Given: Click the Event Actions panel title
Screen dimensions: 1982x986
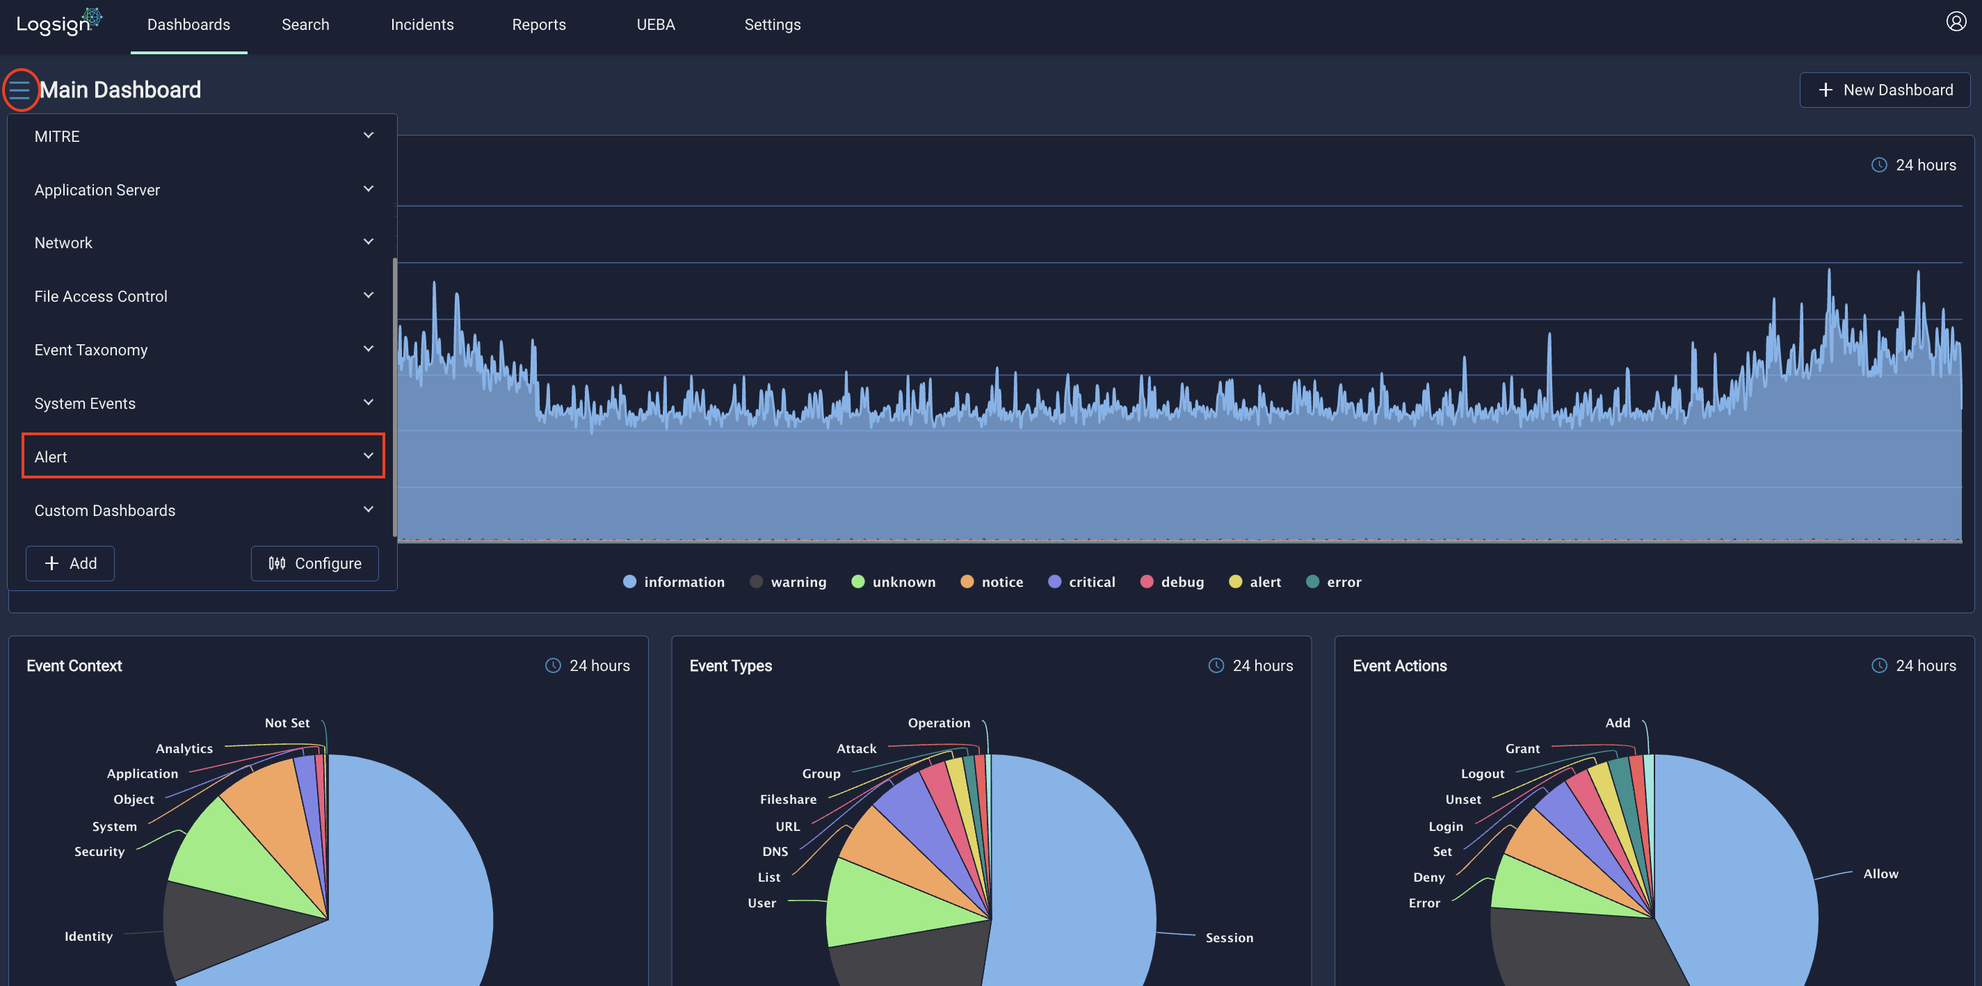Looking at the screenshot, I should (x=1399, y=665).
